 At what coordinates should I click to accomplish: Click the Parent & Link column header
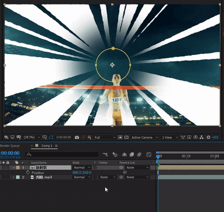127,163
